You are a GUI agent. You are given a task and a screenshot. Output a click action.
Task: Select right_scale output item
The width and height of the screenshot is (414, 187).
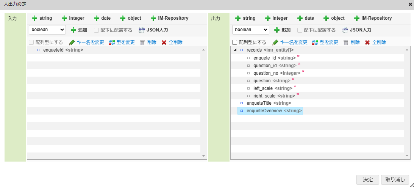tap(274, 96)
